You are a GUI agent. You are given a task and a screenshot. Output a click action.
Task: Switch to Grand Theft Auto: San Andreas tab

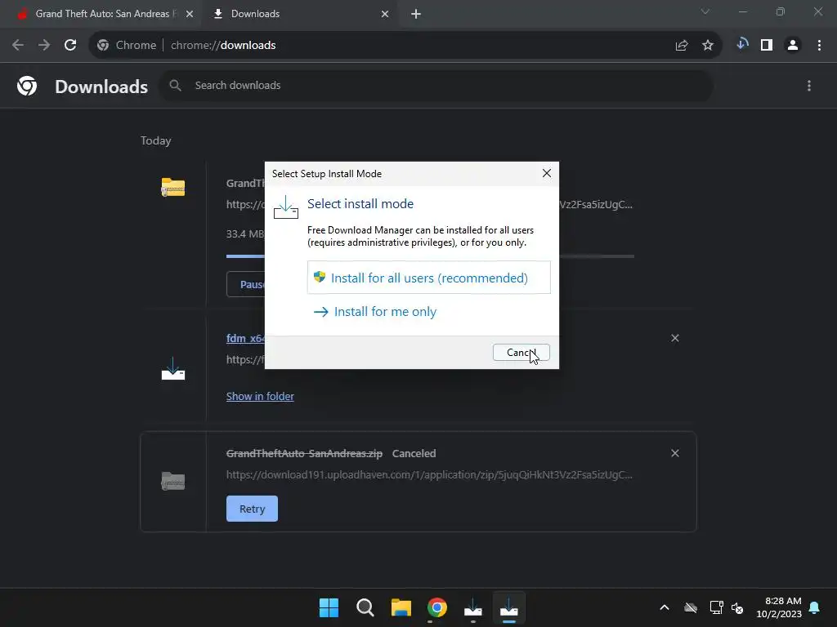pyautogui.click(x=102, y=14)
